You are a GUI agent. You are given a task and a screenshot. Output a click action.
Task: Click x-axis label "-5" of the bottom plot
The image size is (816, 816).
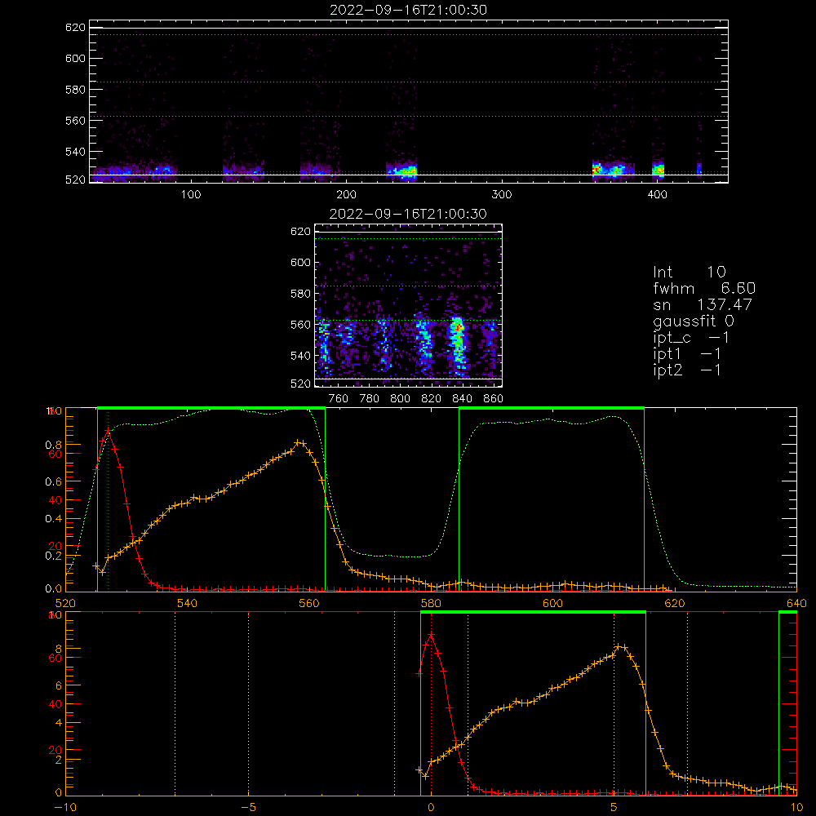coord(248,807)
